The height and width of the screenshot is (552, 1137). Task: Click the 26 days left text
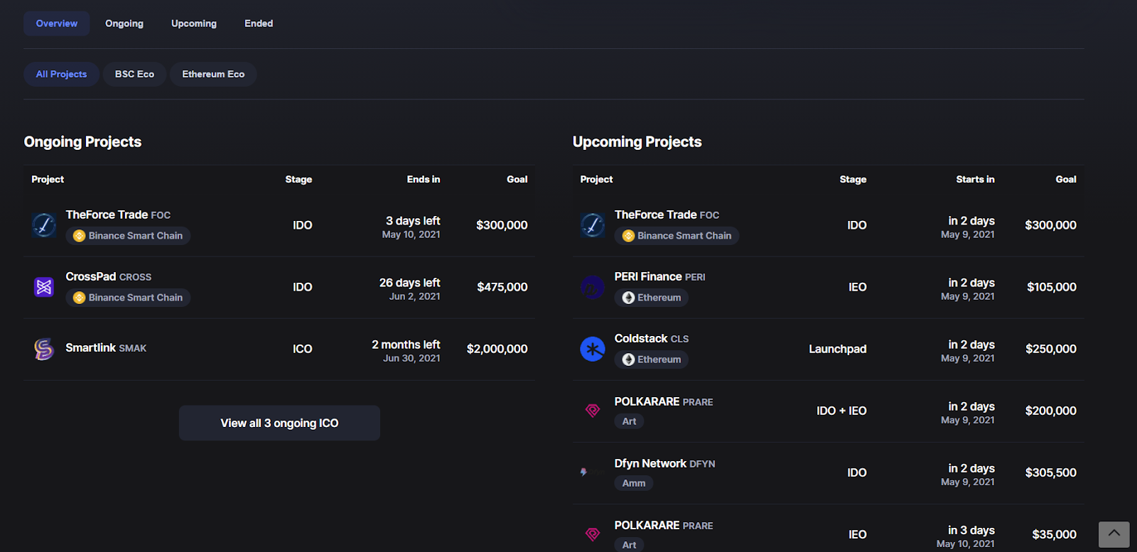tap(410, 283)
